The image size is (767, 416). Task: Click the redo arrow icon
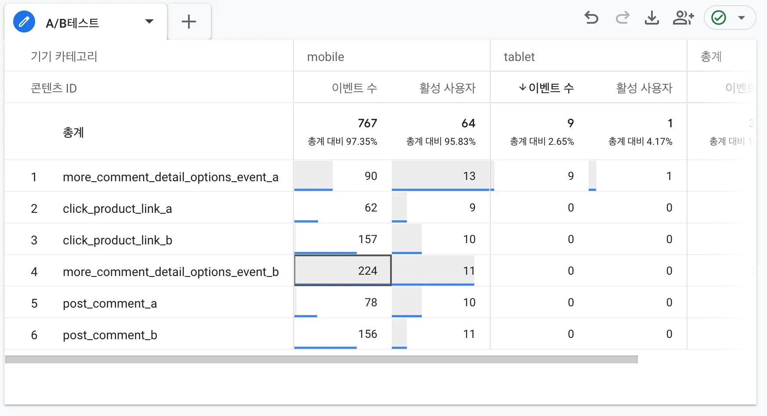tap(622, 18)
